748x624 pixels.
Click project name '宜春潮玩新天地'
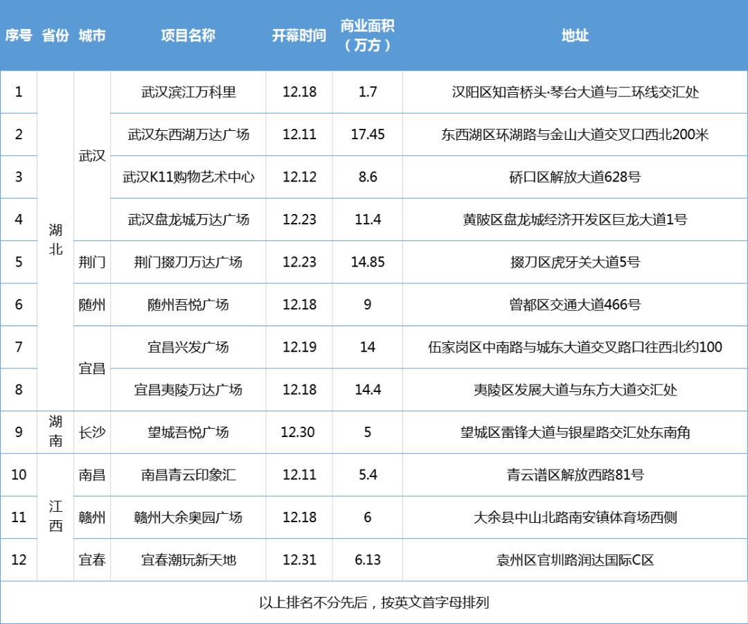click(x=188, y=560)
